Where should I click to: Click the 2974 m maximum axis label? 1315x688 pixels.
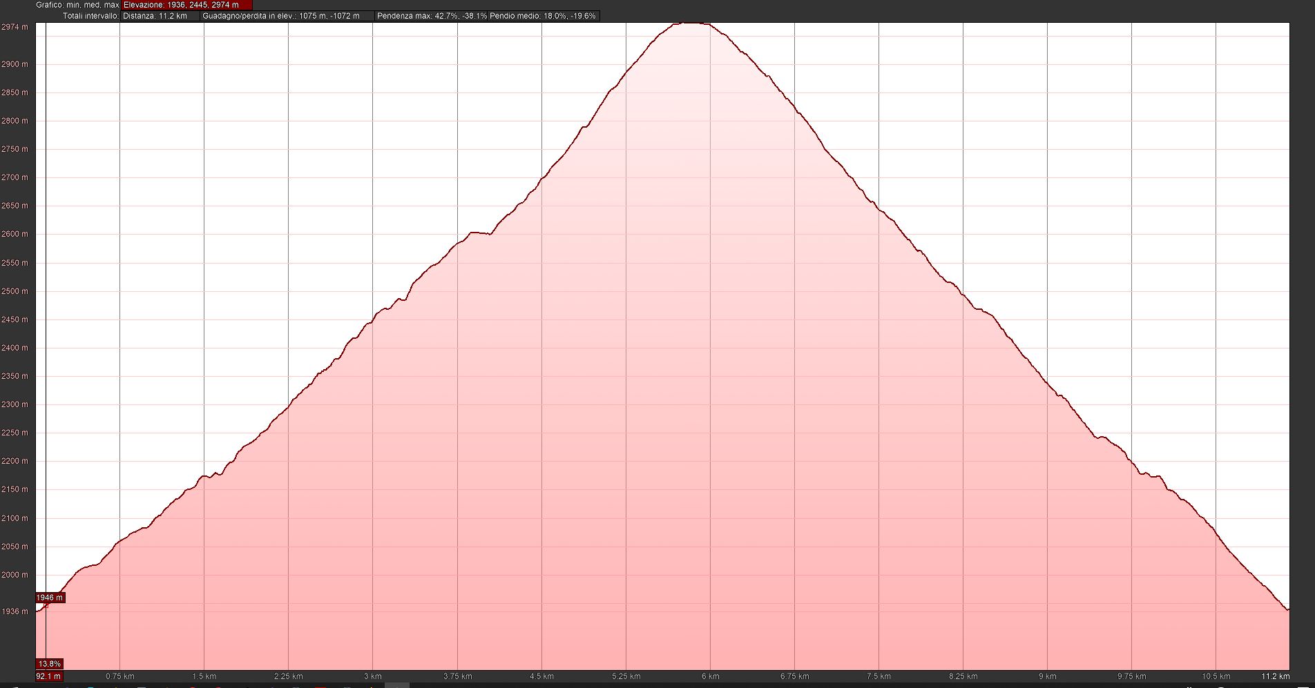click(x=15, y=27)
